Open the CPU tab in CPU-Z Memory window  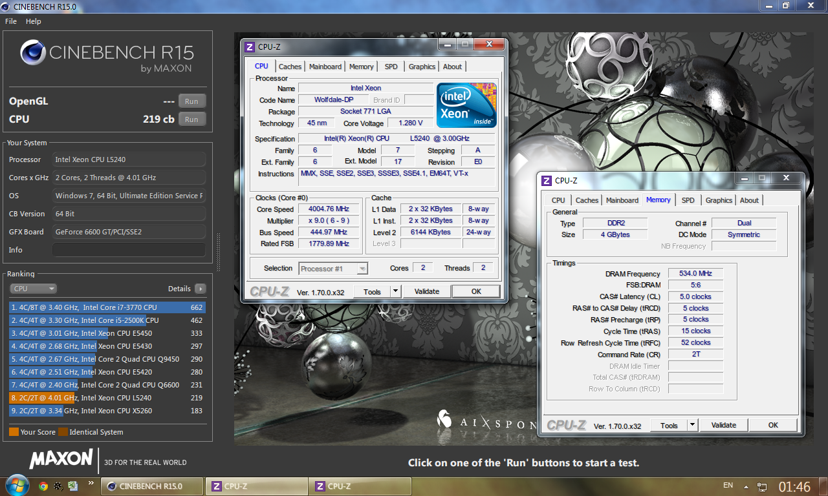coord(558,200)
